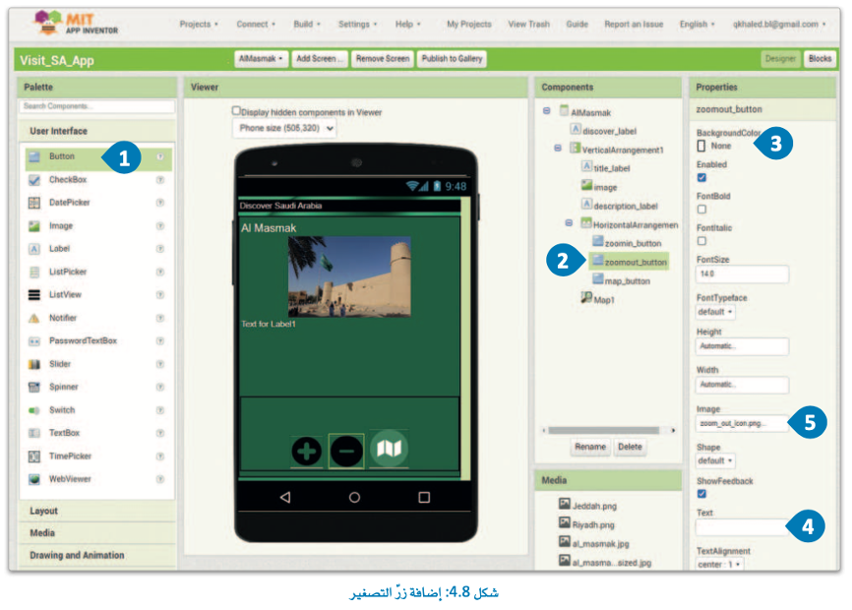Viewport: 852px width, 610px height.
Task: Click the zoom-out minus button in the viewer
Action: [x=345, y=451]
